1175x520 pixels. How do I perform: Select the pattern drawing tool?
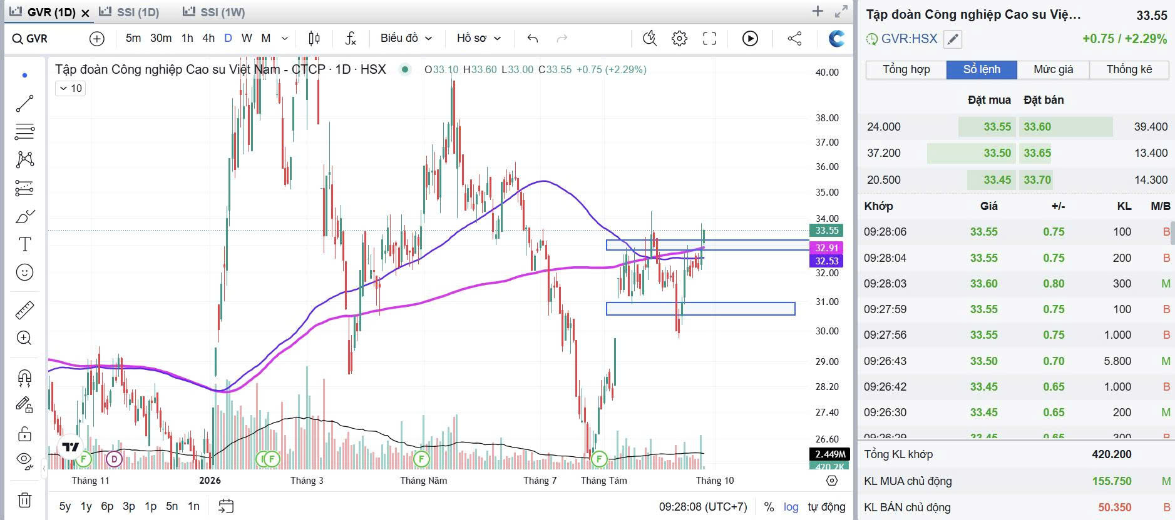pos(24,159)
